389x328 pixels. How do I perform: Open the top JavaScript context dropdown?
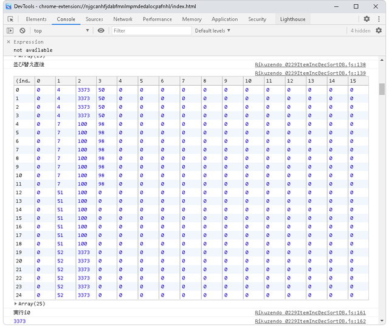click(61, 31)
